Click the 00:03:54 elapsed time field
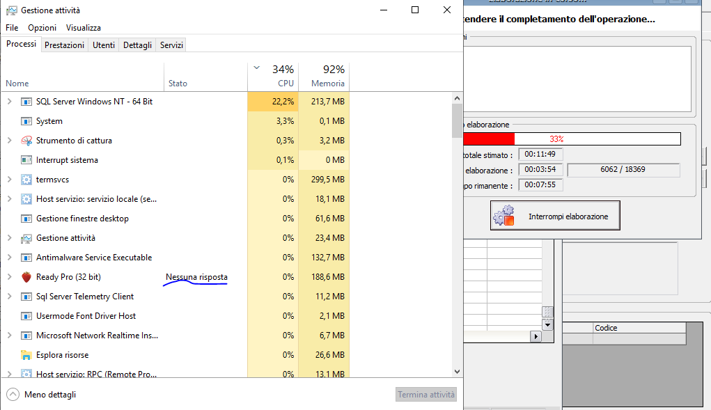This screenshot has height=410, width=711. tap(540, 169)
